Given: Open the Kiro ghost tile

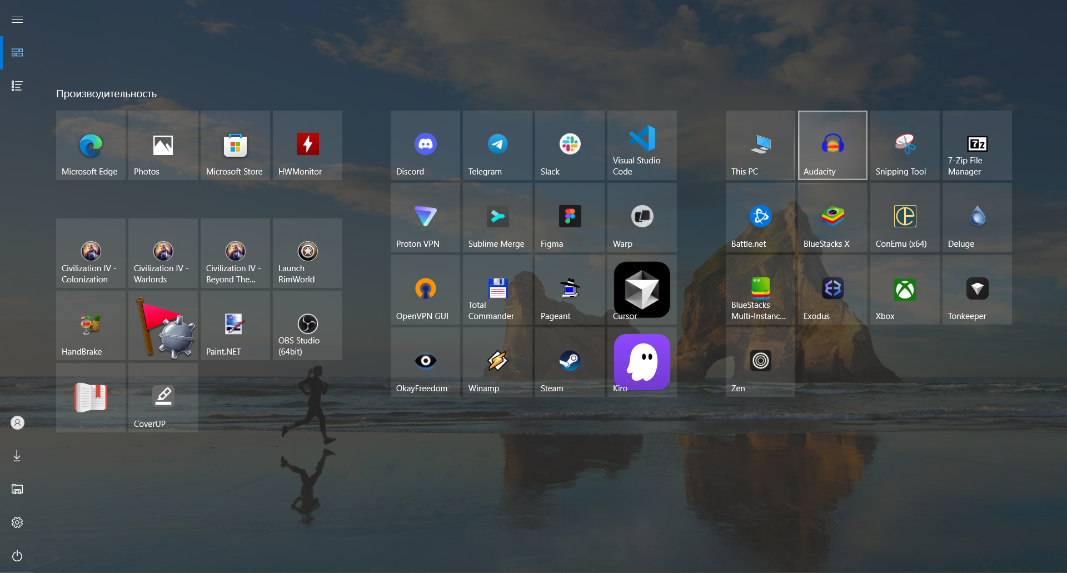Looking at the screenshot, I should coord(642,362).
